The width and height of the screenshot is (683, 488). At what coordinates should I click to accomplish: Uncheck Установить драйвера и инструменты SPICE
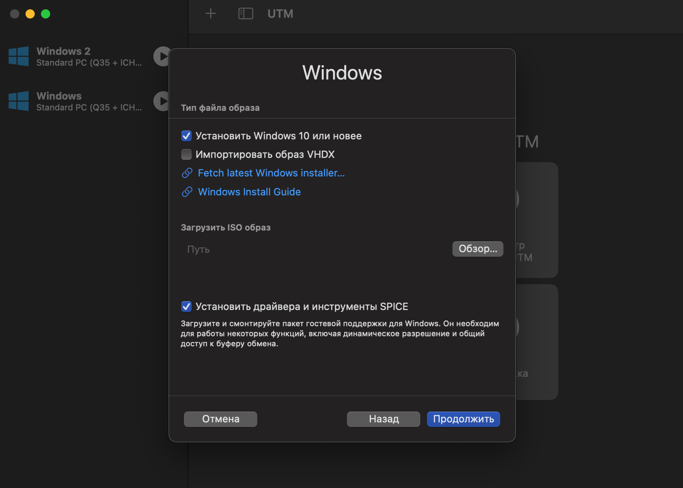186,307
